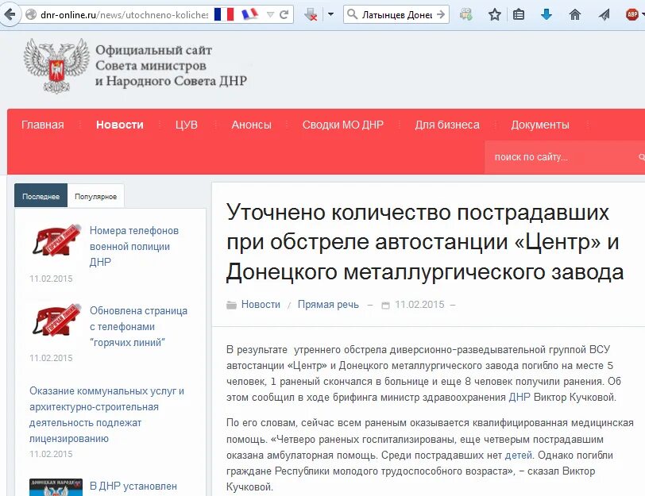Open Downloads with the blue arrow icon
645x496 pixels.
tap(546, 14)
